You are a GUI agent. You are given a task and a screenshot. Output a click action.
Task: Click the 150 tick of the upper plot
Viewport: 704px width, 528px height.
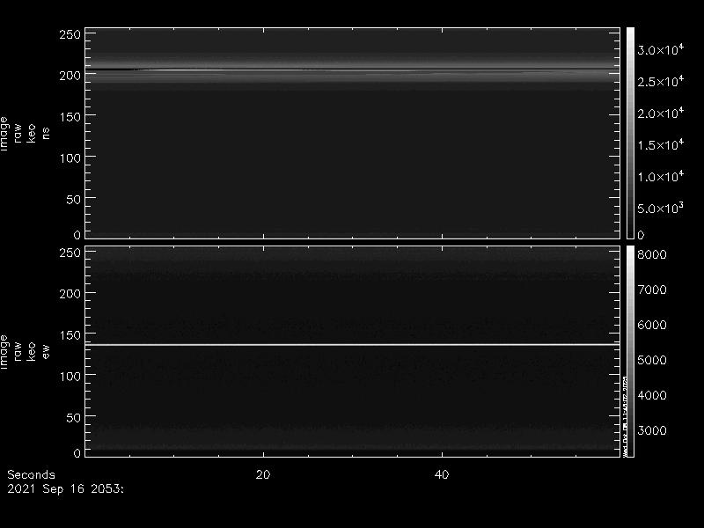pyautogui.click(x=70, y=116)
